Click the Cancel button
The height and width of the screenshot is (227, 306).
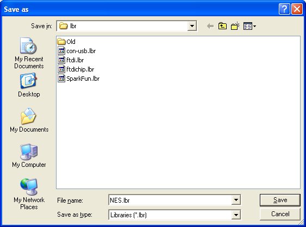click(x=280, y=214)
